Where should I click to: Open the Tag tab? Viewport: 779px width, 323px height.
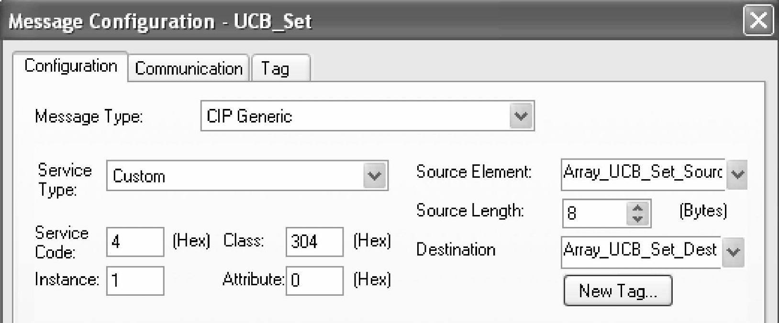pyautogui.click(x=280, y=68)
